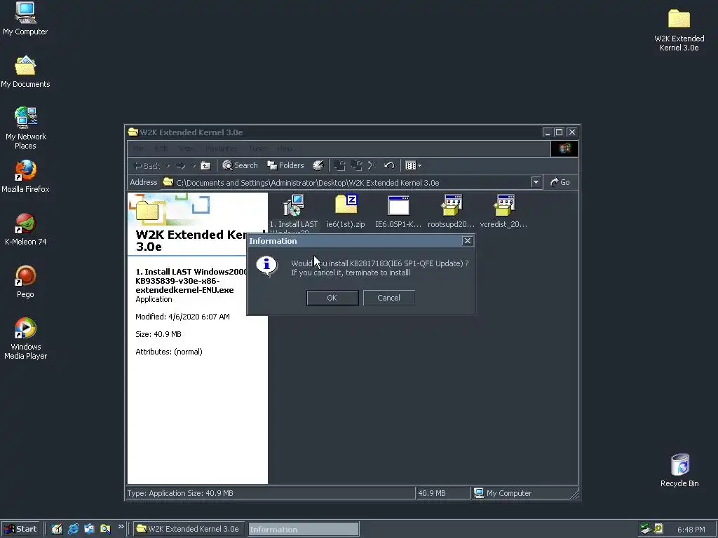This screenshot has width=718, height=538.
Task: Click the system tray safely remove hardware icon
Action: 646,529
